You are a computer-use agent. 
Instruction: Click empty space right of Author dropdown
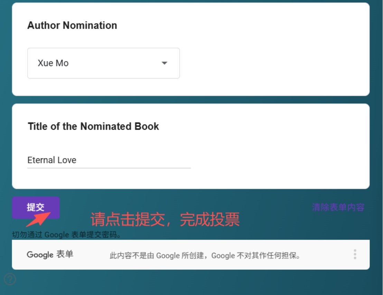coord(273,63)
